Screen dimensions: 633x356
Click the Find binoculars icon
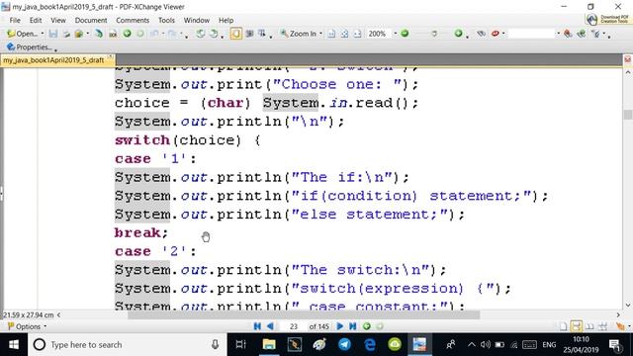482,34
